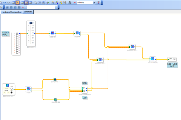
Task: Click the greyed-out save/export disk icon
Action: click(65, 3)
